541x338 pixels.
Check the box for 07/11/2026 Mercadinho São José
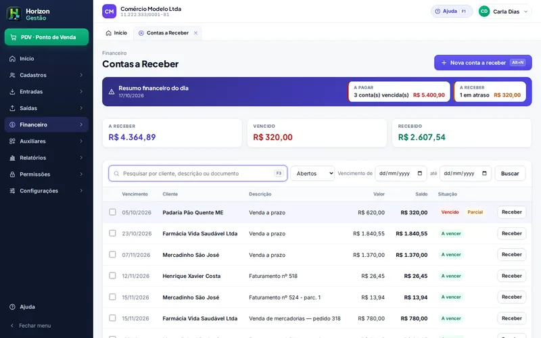[x=112, y=255]
